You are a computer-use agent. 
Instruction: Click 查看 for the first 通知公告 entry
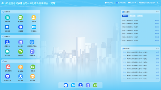click(x=157, y=52)
